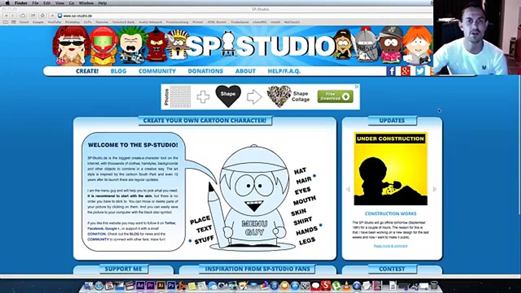Follow the 'Read more & comment' link
Viewport: 521px width, 293px height.
[x=390, y=246]
